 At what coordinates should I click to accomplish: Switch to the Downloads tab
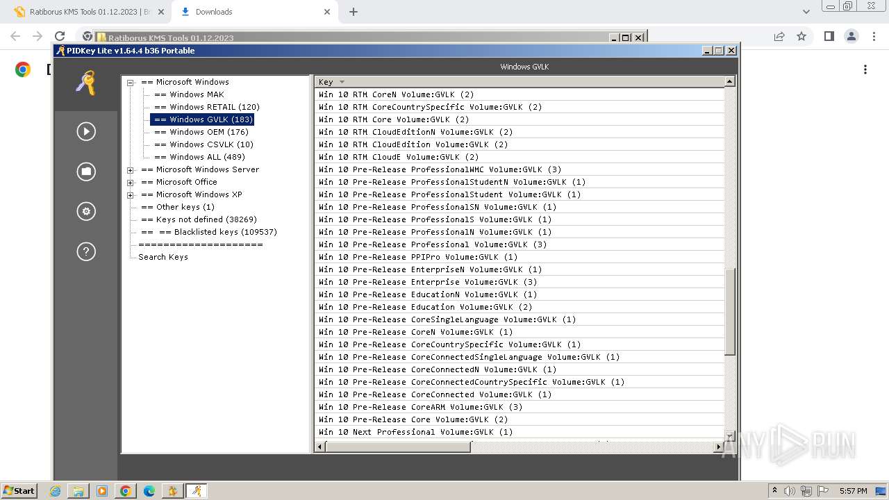click(255, 12)
